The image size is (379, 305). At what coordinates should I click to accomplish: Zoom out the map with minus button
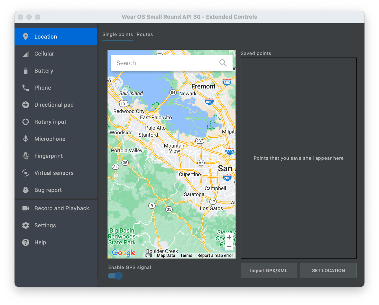[x=229, y=246]
